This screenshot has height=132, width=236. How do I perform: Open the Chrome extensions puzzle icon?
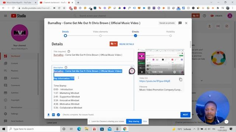coord(218,8)
